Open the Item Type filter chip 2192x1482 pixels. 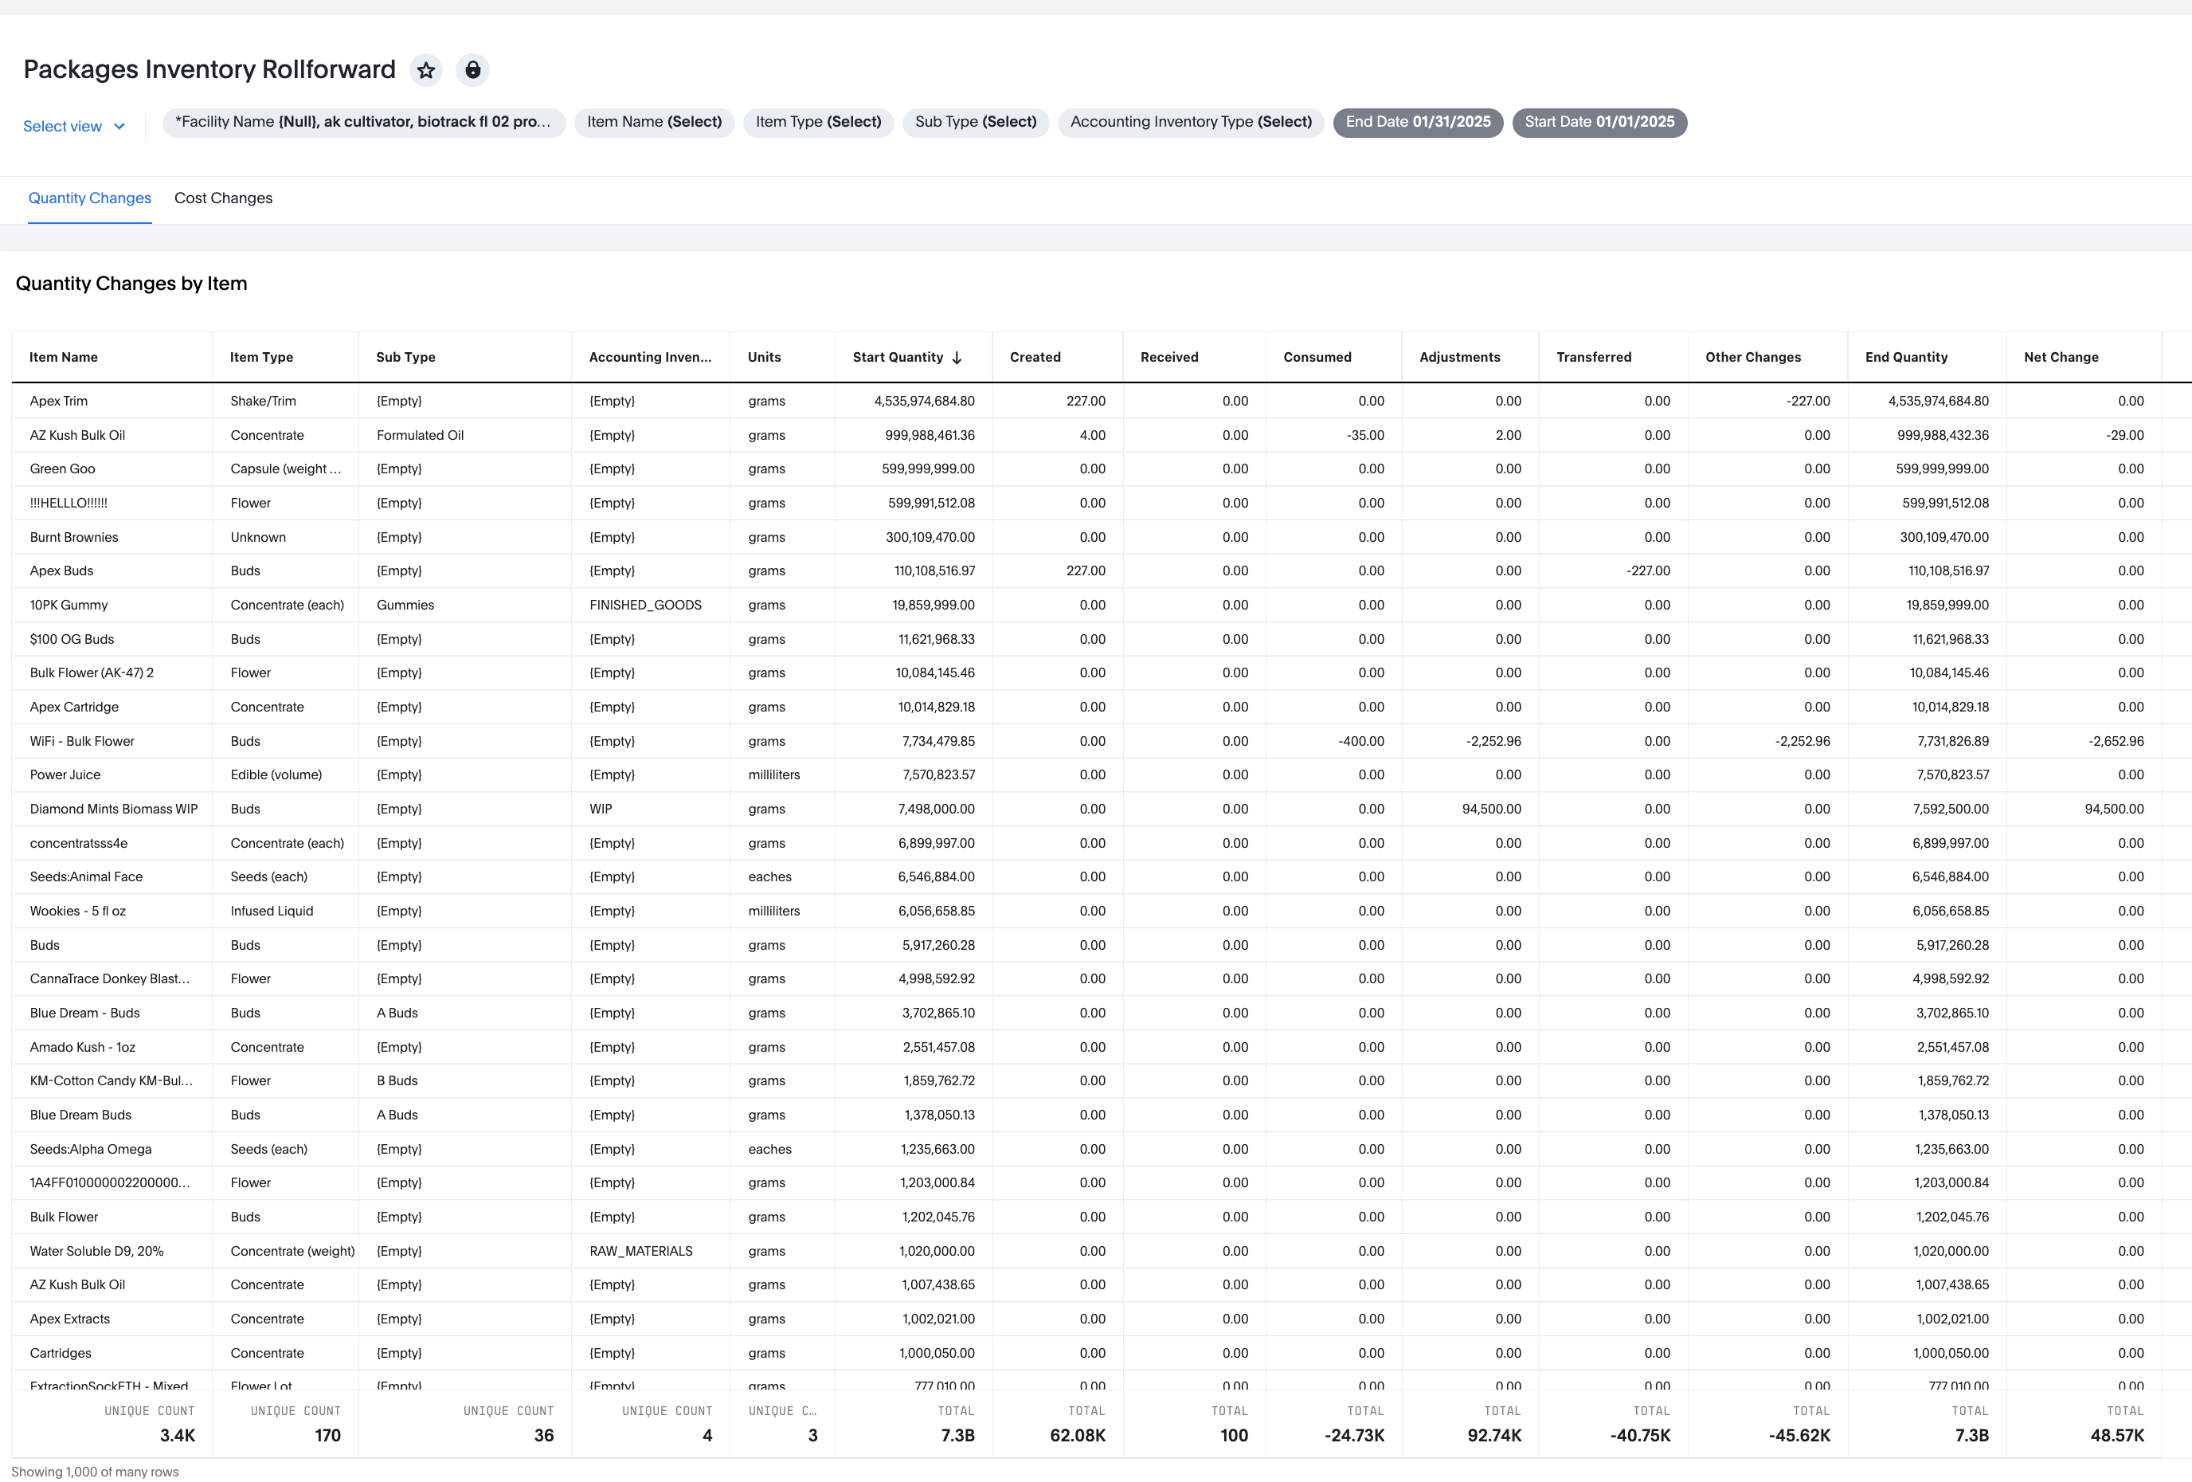818,123
